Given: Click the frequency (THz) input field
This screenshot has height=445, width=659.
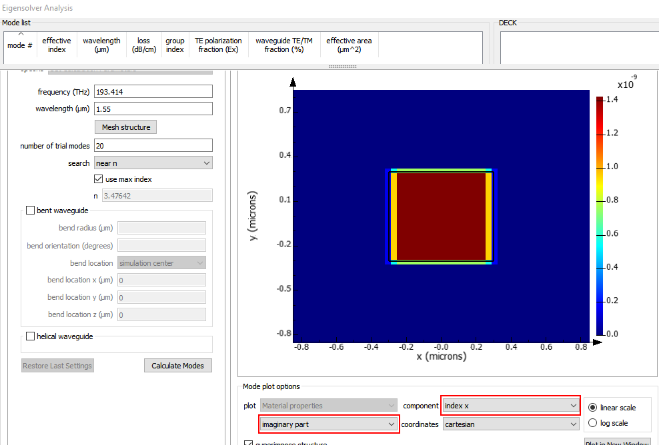Looking at the screenshot, I should (153, 91).
